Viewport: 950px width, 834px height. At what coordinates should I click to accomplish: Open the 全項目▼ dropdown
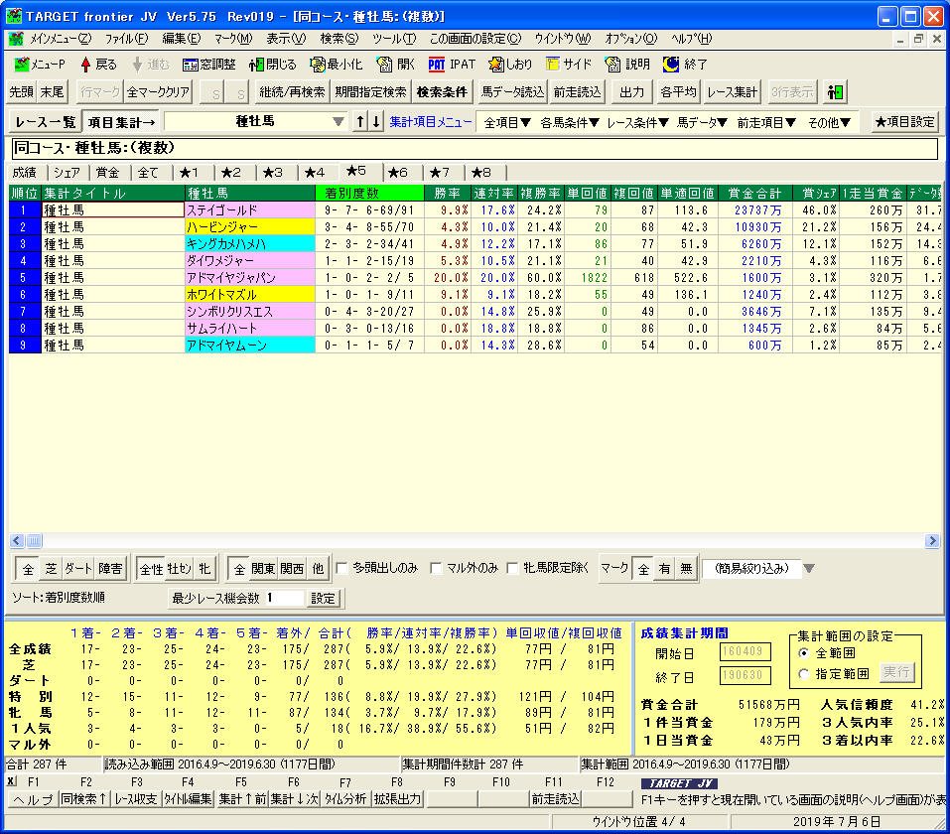click(x=507, y=122)
